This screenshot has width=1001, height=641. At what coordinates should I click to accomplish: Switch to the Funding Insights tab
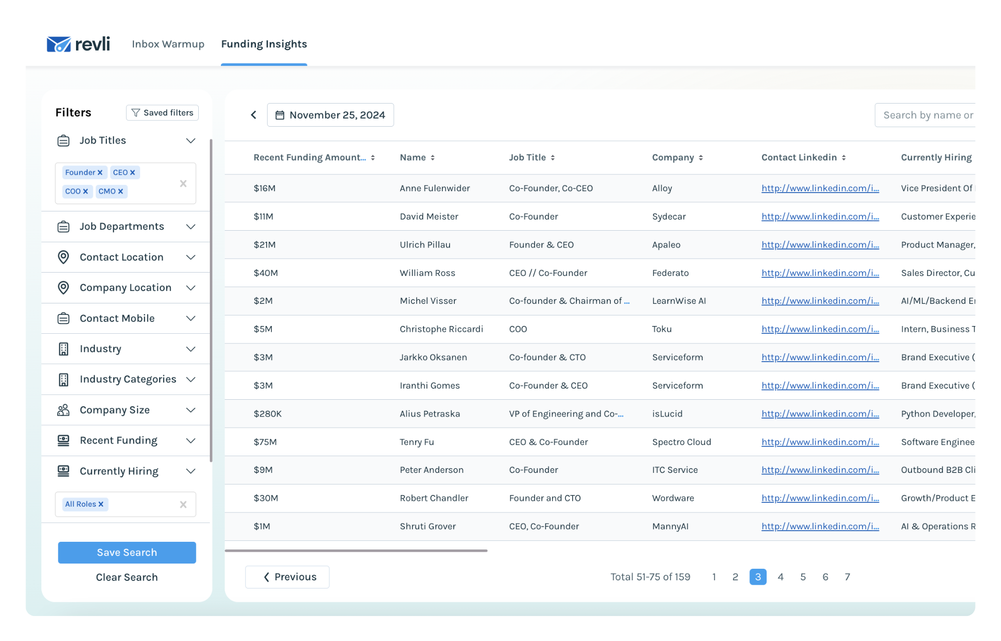(264, 44)
